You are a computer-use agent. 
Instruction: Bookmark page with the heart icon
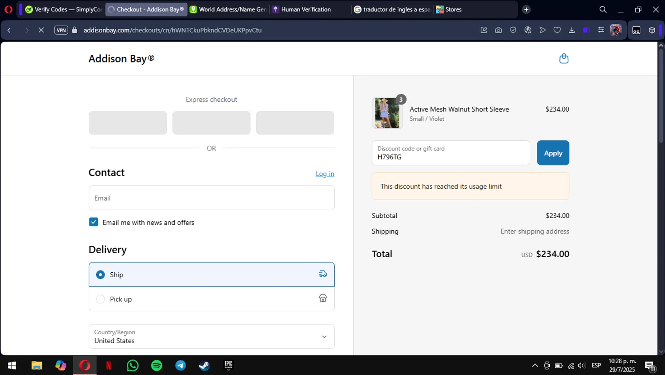point(557,30)
